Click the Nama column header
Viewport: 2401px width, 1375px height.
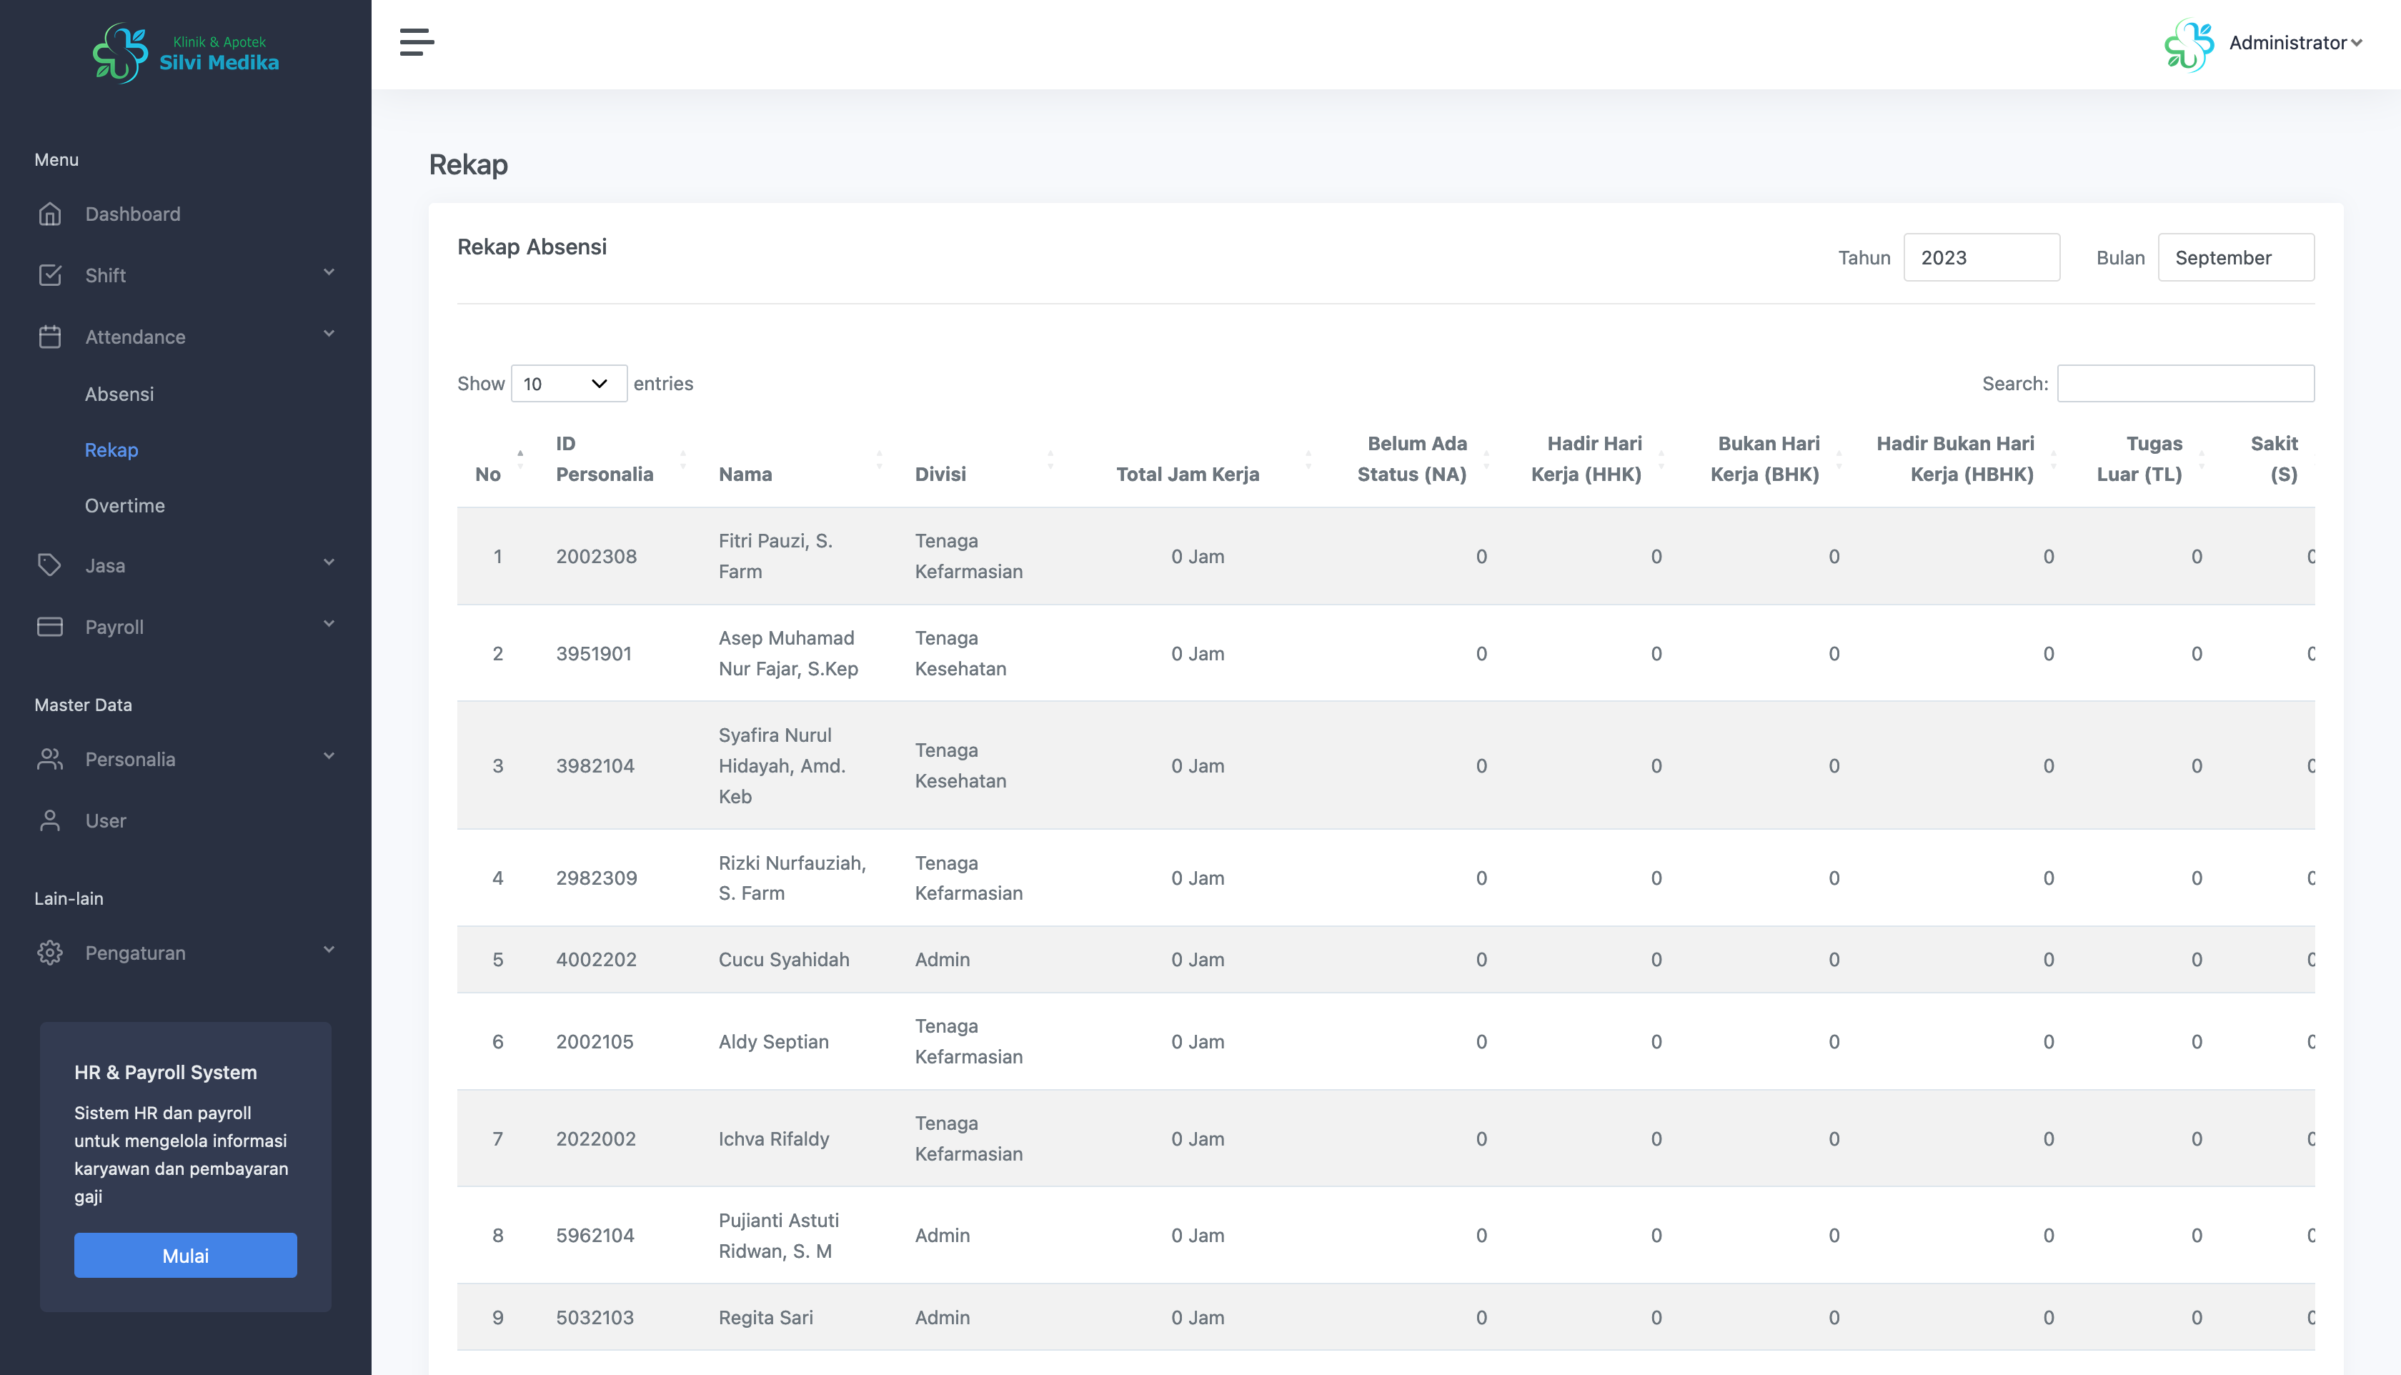click(745, 474)
